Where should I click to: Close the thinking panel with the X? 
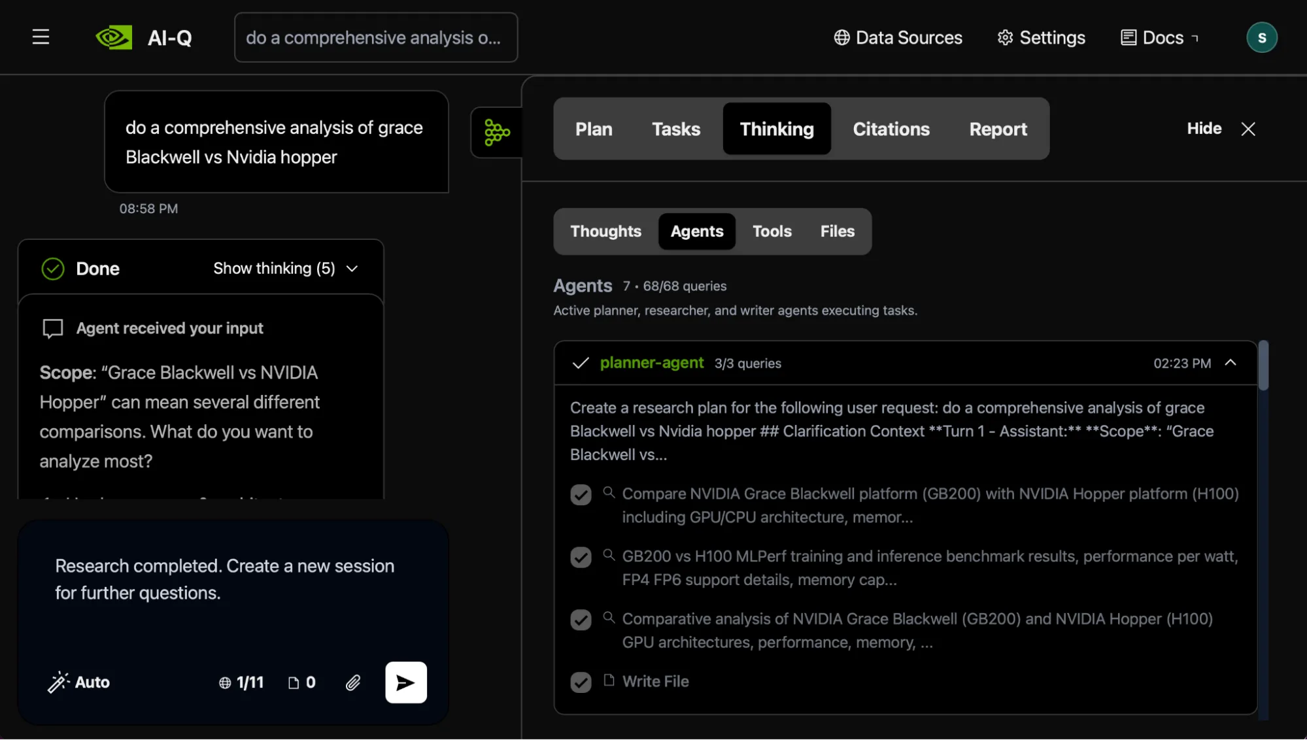pyautogui.click(x=1248, y=129)
